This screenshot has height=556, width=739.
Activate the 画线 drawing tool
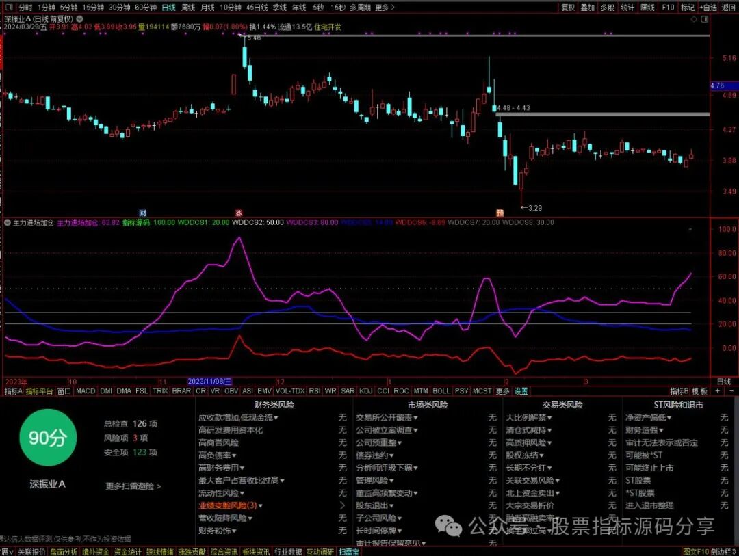coord(647,8)
